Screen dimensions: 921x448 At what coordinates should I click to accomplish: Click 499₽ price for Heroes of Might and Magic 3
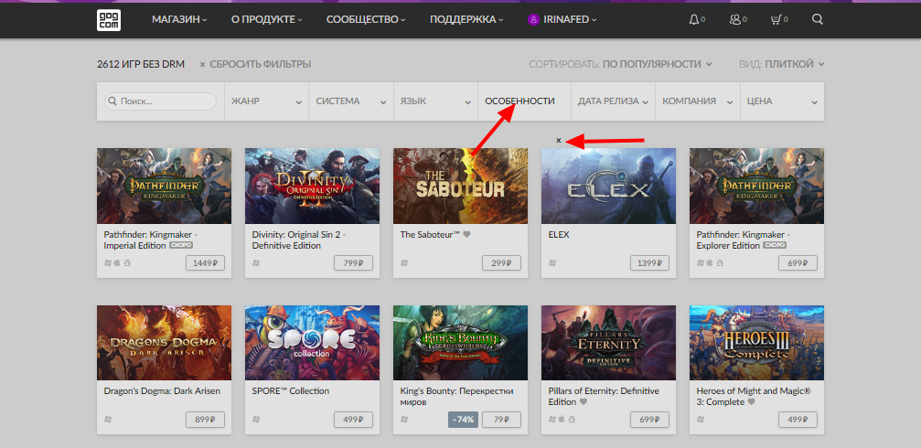pos(798,420)
